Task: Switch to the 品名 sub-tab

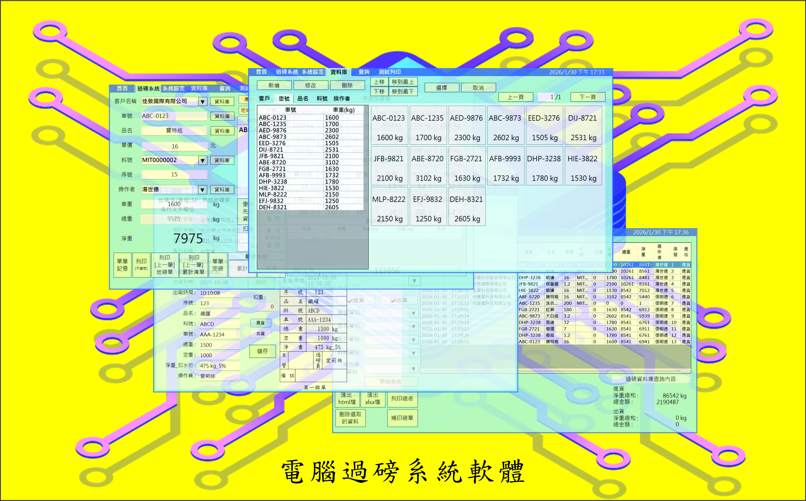Action: 302,99
